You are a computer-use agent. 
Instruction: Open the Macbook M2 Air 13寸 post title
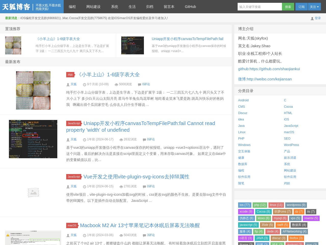tap(140, 225)
